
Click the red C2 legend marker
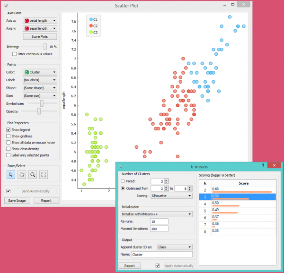coord(90,26)
